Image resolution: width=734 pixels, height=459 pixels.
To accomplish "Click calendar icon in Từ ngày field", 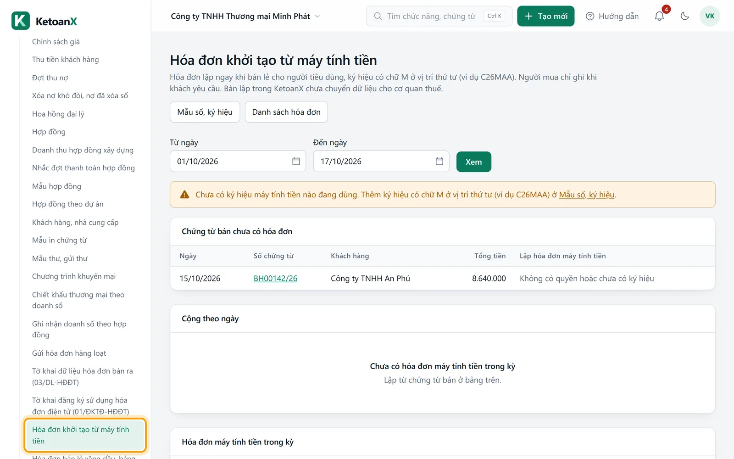I will 296,161.
